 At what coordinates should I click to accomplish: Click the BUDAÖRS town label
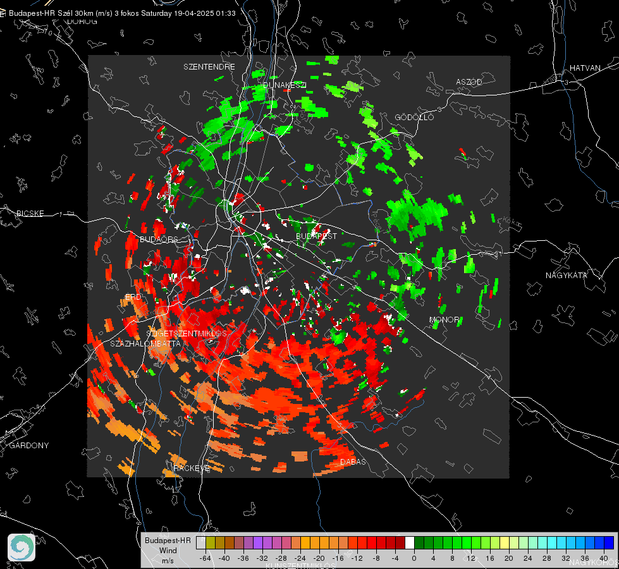click(159, 239)
